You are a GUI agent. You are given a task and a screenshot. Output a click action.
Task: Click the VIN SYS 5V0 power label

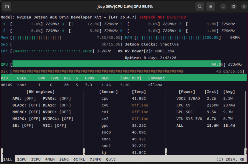(x=189, y=119)
